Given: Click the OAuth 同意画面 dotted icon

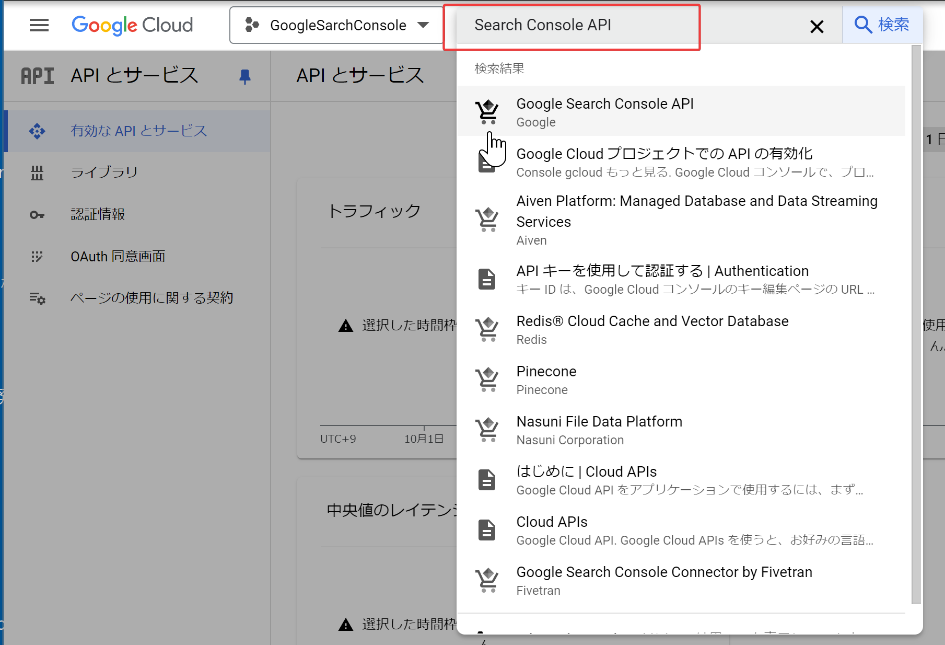Looking at the screenshot, I should click(37, 257).
